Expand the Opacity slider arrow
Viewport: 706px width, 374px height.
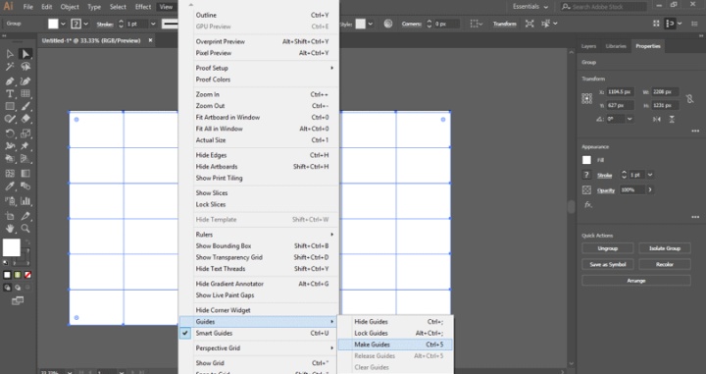click(650, 189)
